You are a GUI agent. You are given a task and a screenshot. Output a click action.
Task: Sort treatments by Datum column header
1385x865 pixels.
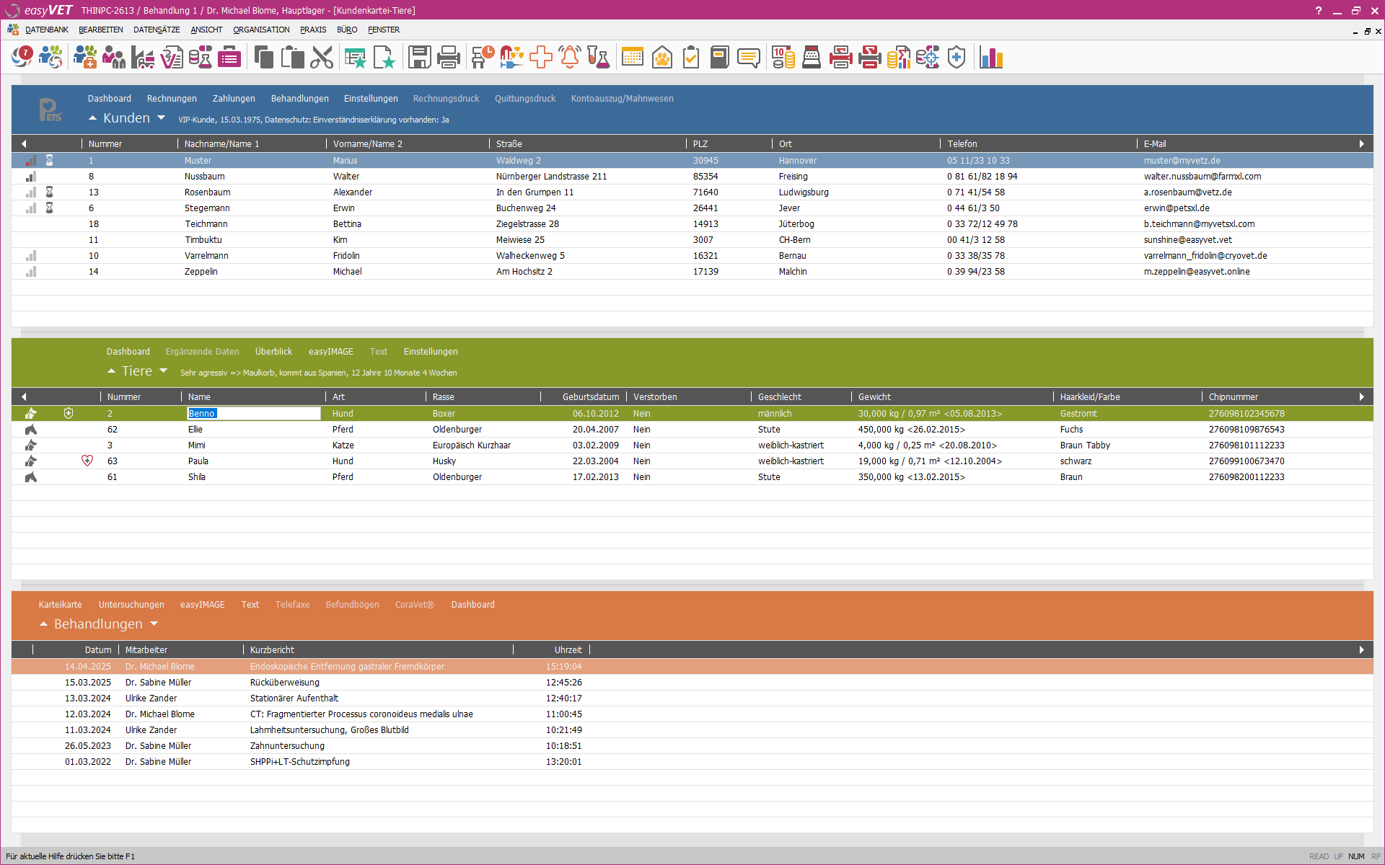pyautogui.click(x=98, y=650)
